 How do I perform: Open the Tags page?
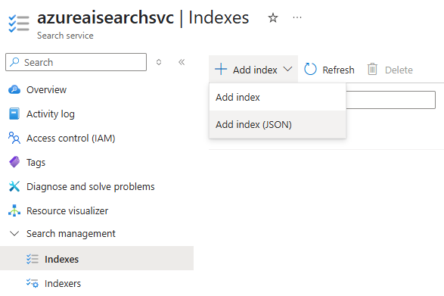[x=36, y=163]
